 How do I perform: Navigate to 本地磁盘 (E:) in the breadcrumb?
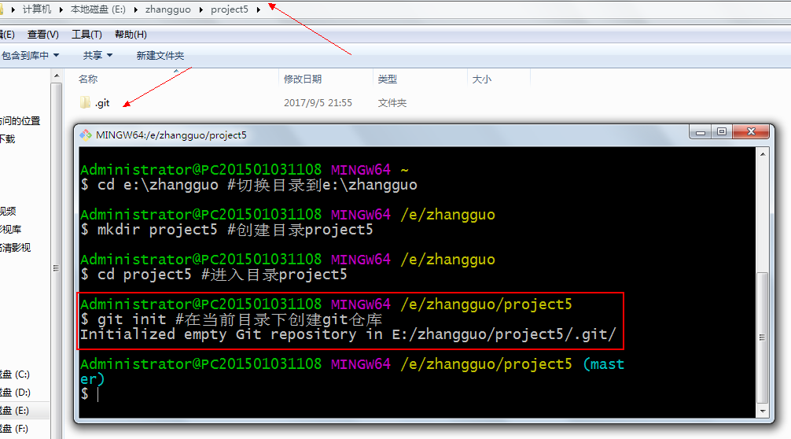coord(96,9)
